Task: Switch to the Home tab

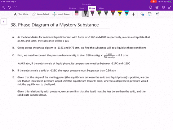Action: click(72, 8)
